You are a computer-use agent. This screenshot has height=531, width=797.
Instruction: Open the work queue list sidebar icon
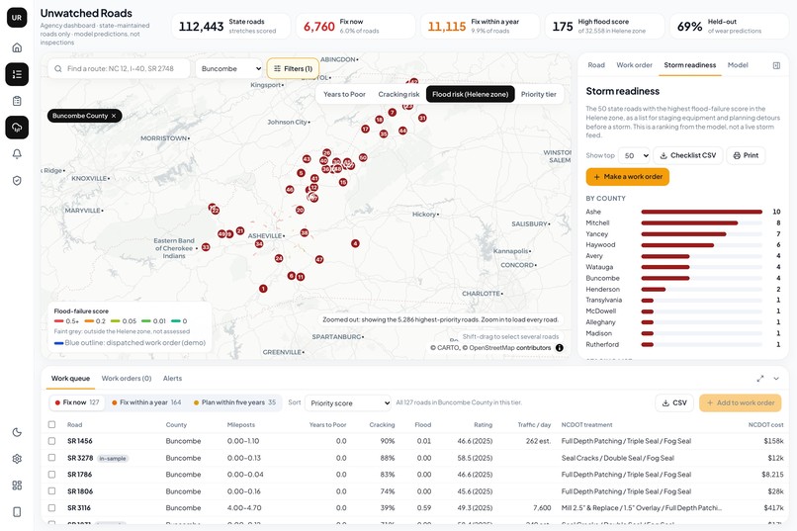pyautogui.click(x=17, y=74)
